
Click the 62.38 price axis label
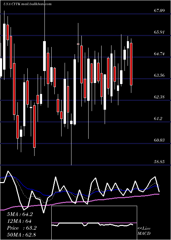(x=159, y=97)
